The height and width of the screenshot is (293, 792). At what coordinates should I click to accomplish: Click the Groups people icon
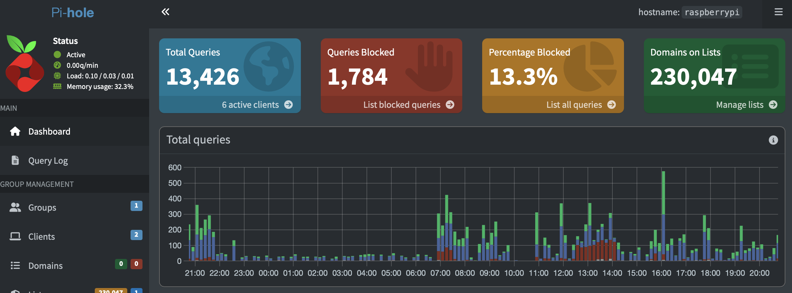(x=15, y=207)
